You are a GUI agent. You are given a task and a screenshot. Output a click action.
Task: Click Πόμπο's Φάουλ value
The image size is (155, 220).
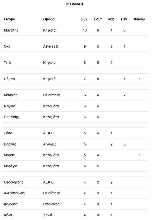click(x=140, y=79)
